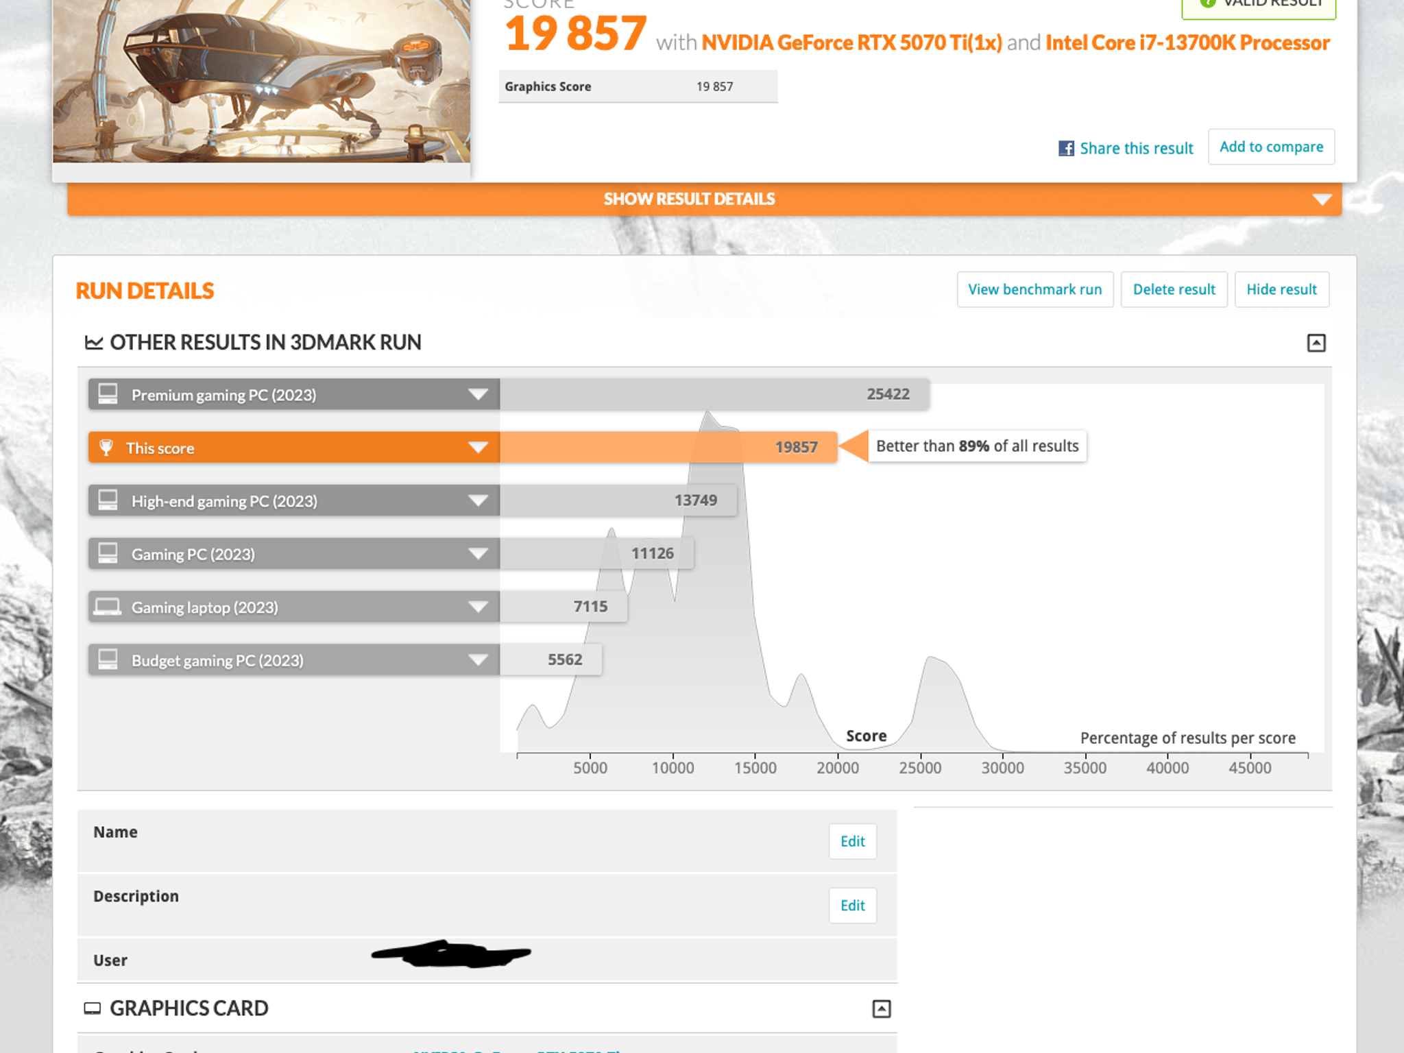Edit the Description field
Viewport: 1404px width, 1053px height.
tap(853, 906)
